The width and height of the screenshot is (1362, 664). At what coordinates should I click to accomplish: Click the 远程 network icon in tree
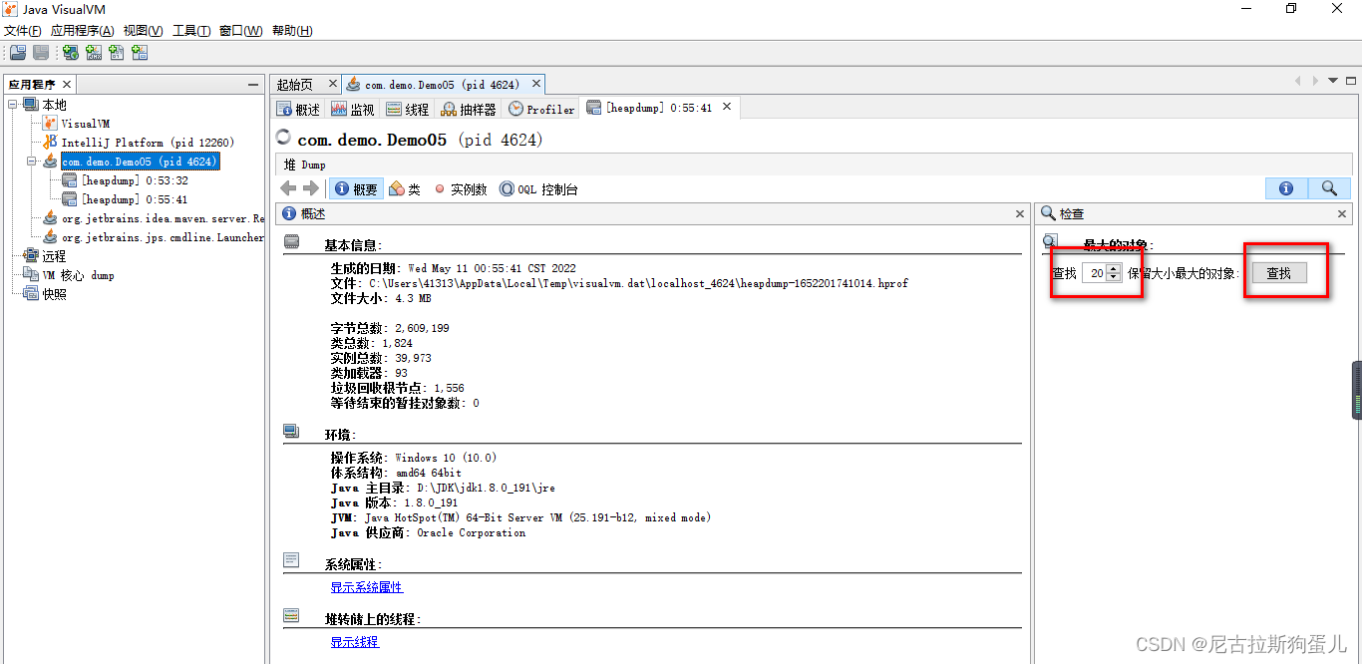pyautogui.click(x=31, y=256)
